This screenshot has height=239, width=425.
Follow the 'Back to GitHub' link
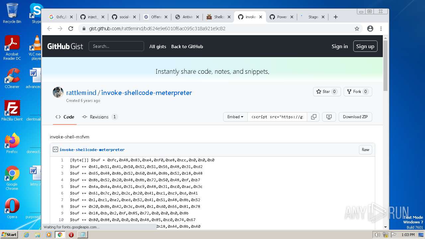[187, 46]
